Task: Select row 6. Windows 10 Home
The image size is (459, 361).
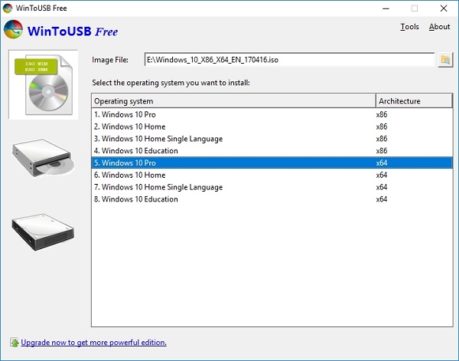Action: (272, 175)
